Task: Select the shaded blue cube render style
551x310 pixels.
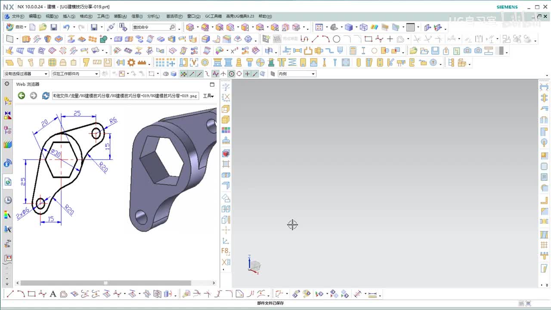Action: click(x=349, y=27)
